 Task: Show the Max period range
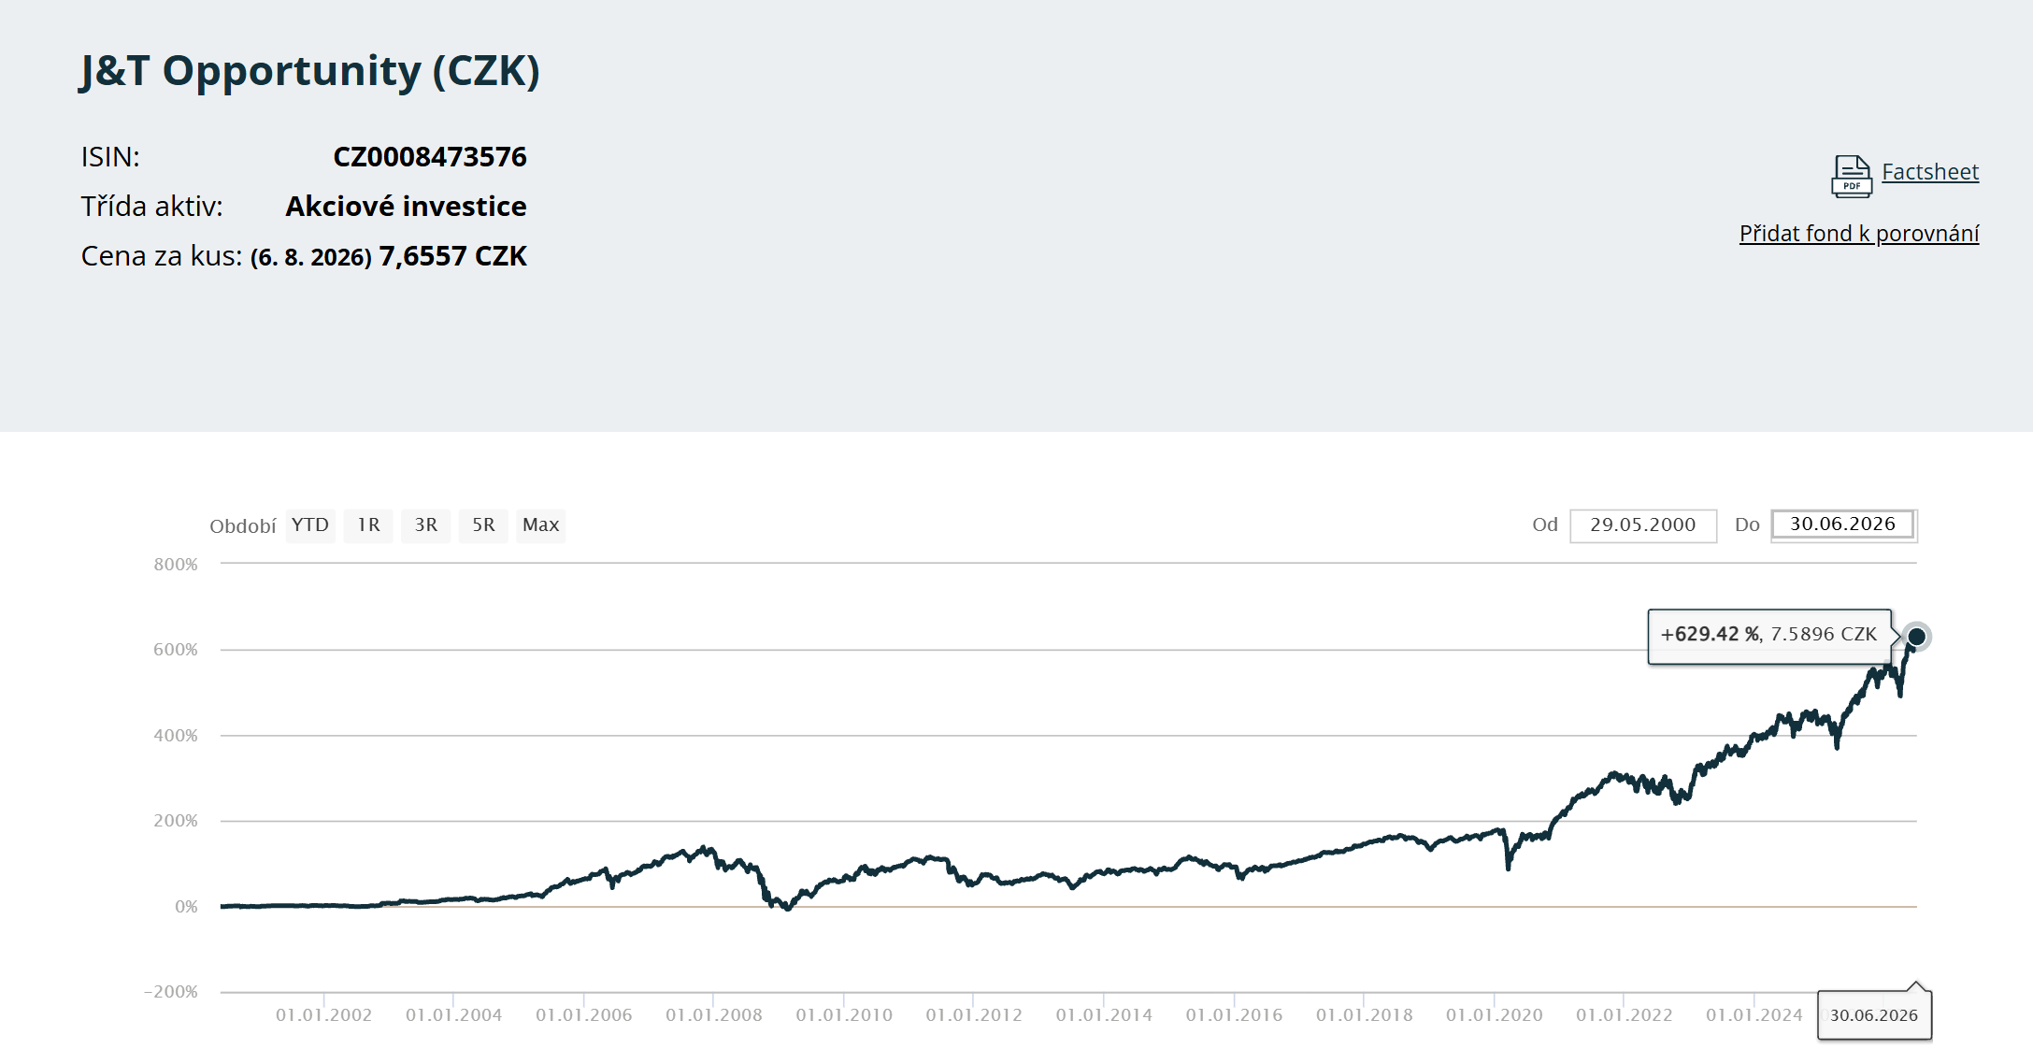click(541, 525)
